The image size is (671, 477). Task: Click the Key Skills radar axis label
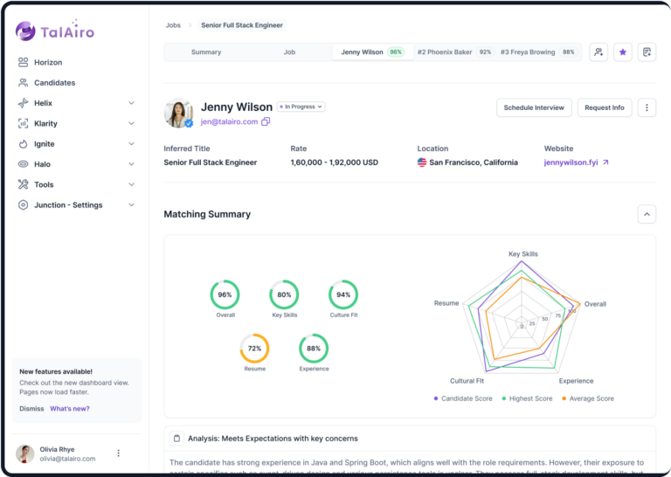tap(523, 254)
